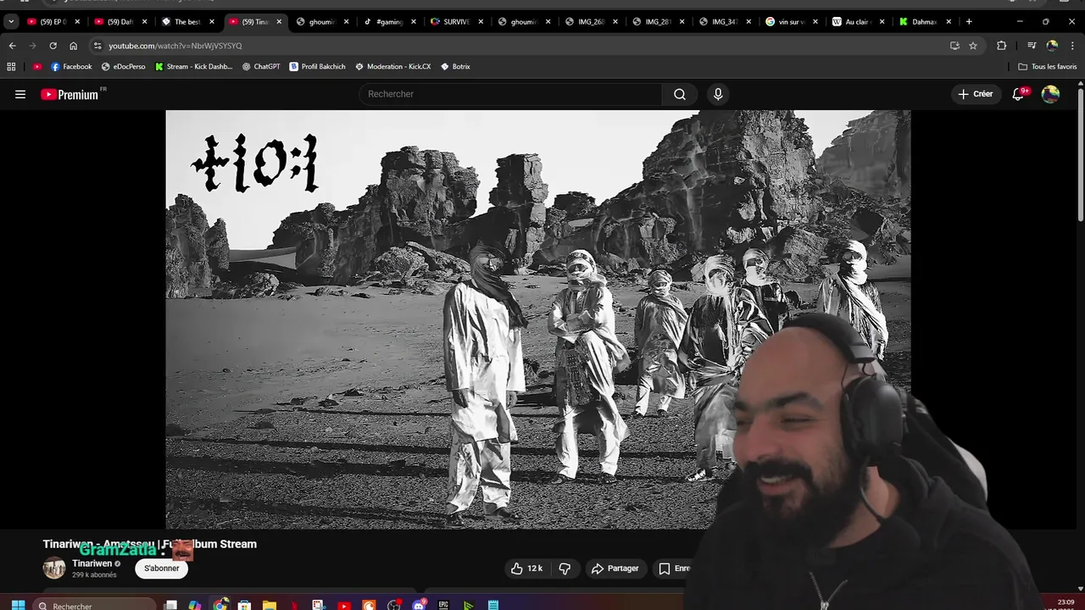This screenshot has width=1085, height=610.
Task: Open Microsoft Store from the taskbar
Action: (x=244, y=606)
